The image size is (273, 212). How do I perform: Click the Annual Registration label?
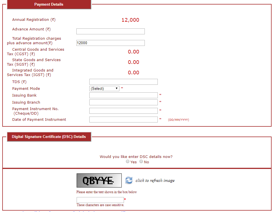pyautogui.click(x=34, y=20)
